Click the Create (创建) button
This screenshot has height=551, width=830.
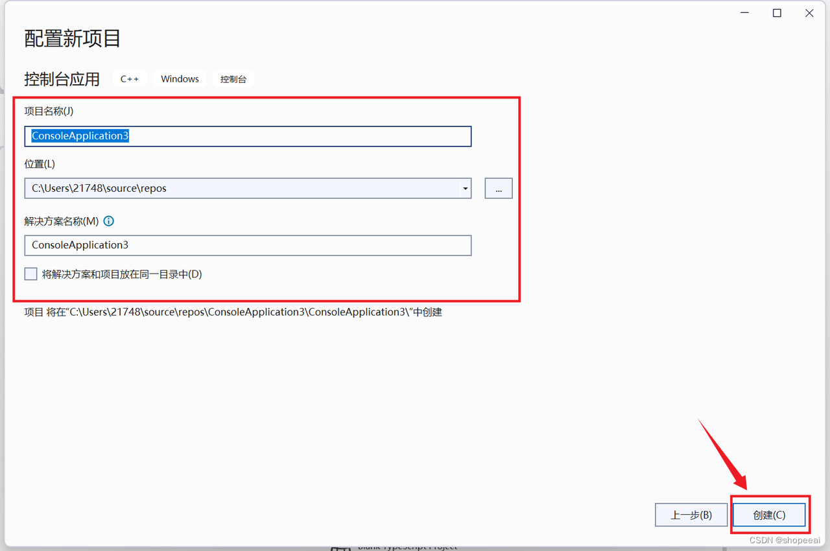point(769,515)
